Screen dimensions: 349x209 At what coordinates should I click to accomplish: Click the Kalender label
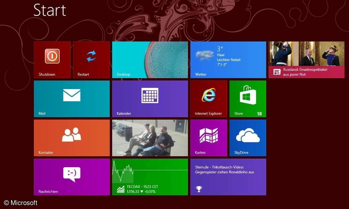click(124, 113)
